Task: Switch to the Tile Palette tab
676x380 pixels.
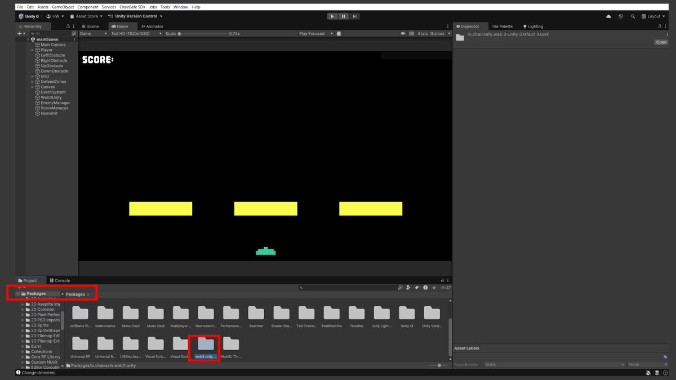Action: (x=502, y=26)
